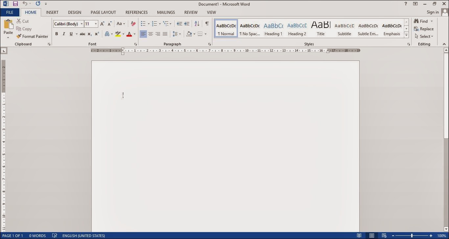Open the Font size dropdown
The image size is (449, 239).
[95, 24]
